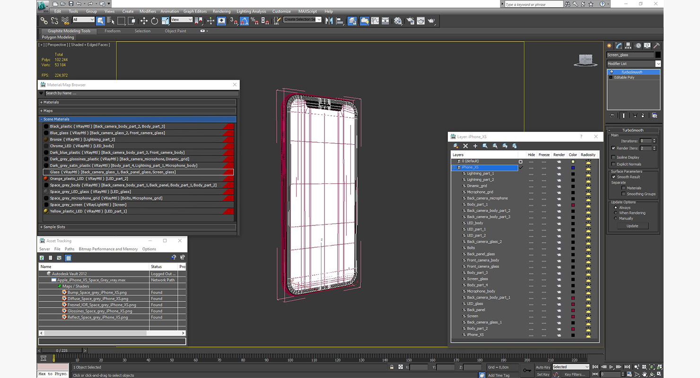
Task: Select the Glass material row in Scene Materials
Action: [138, 172]
